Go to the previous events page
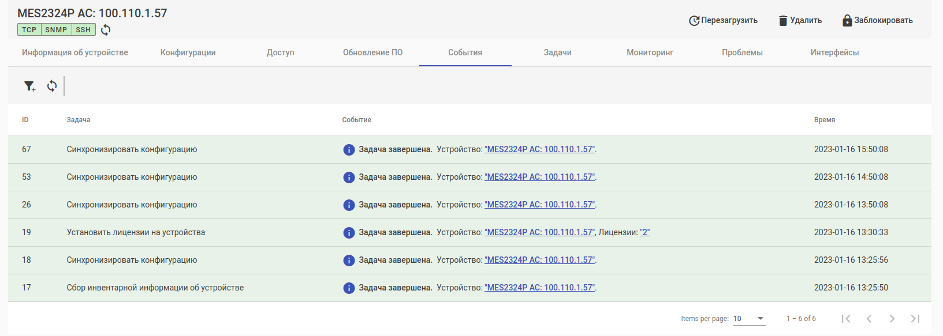This screenshot has width=943, height=336. pos(869,319)
